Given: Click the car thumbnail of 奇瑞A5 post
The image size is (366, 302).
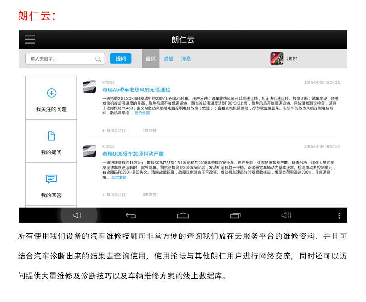Looking at the screenshot, I should click(89, 86).
